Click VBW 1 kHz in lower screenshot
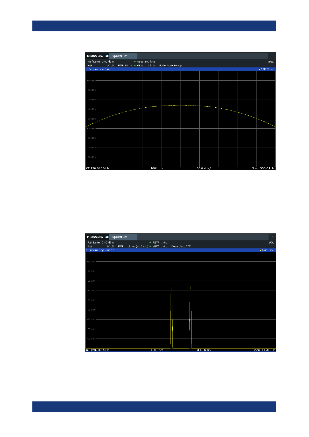This screenshot has width=309, height=437. click(x=160, y=246)
